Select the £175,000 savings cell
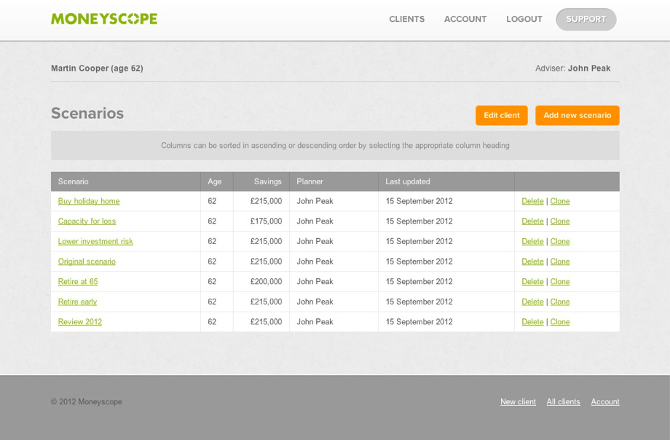 [261, 221]
